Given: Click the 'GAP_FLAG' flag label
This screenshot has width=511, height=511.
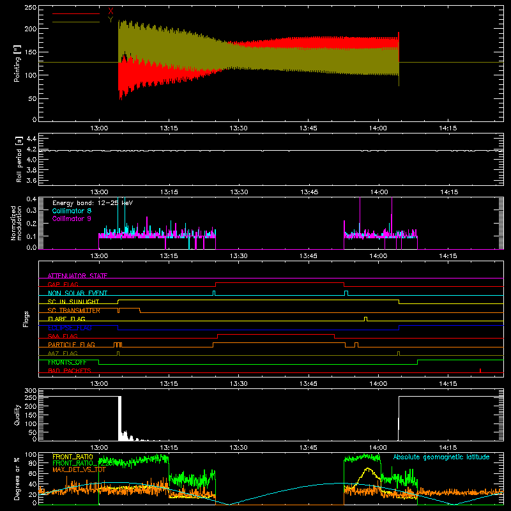Looking at the screenshot, I should pyautogui.click(x=63, y=284).
